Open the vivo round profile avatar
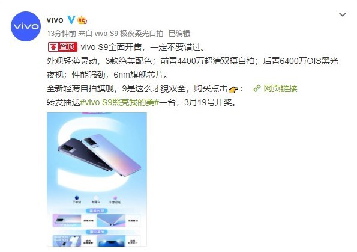Viewport: 357px width, 252px height. [x=26, y=26]
